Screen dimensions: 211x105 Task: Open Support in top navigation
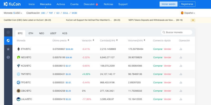123,4
